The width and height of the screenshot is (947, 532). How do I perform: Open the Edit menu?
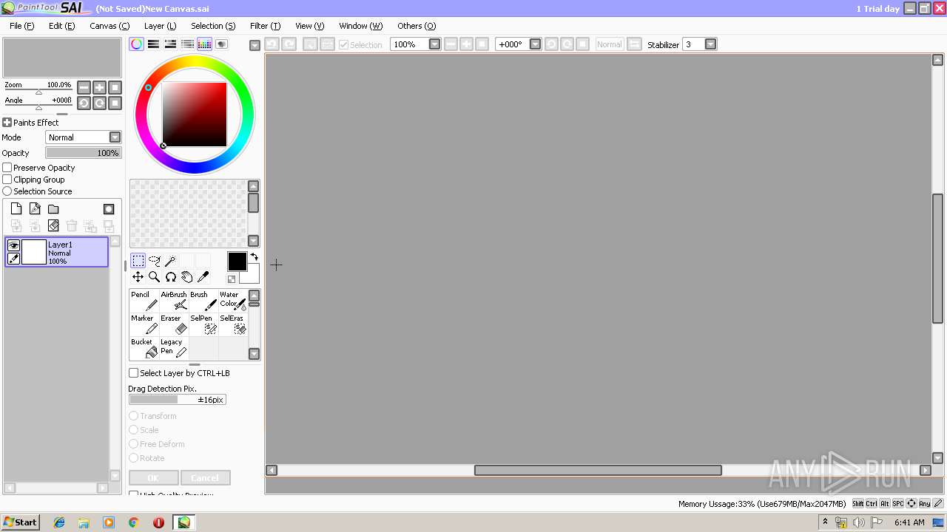coord(61,26)
